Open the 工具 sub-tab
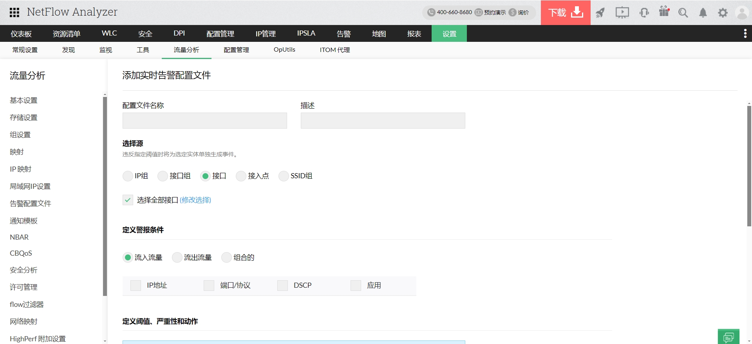 point(143,50)
